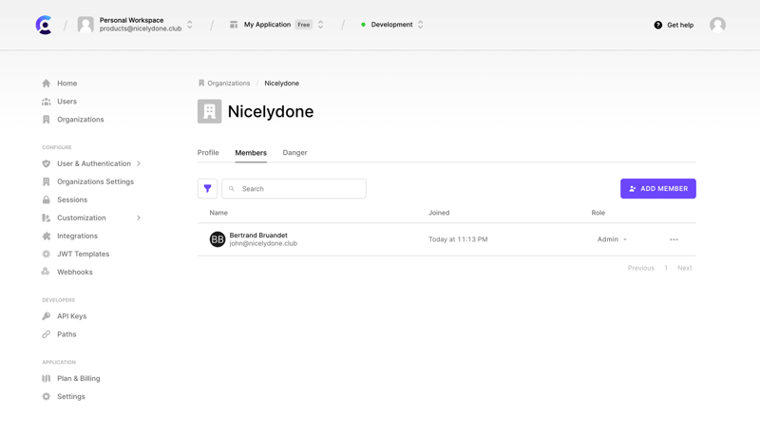Click the API Keys key icon

tap(46, 316)
